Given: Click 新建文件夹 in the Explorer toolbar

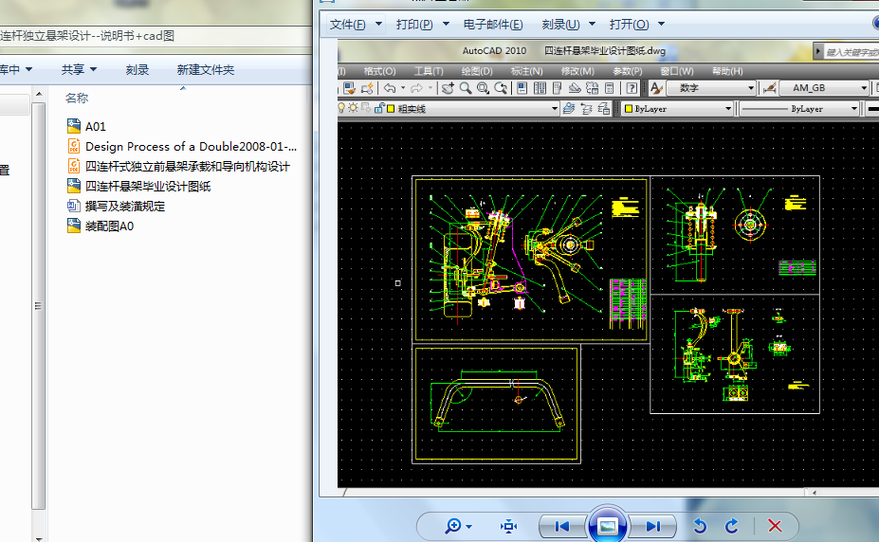Looking at the screenshot, I should 205,69.
